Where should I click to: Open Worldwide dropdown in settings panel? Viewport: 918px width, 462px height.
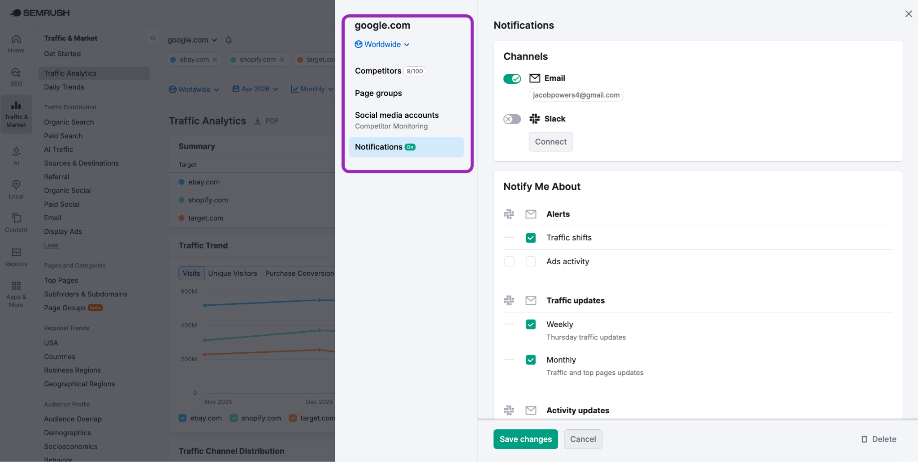pyautogui.click(x=382, y=44)
